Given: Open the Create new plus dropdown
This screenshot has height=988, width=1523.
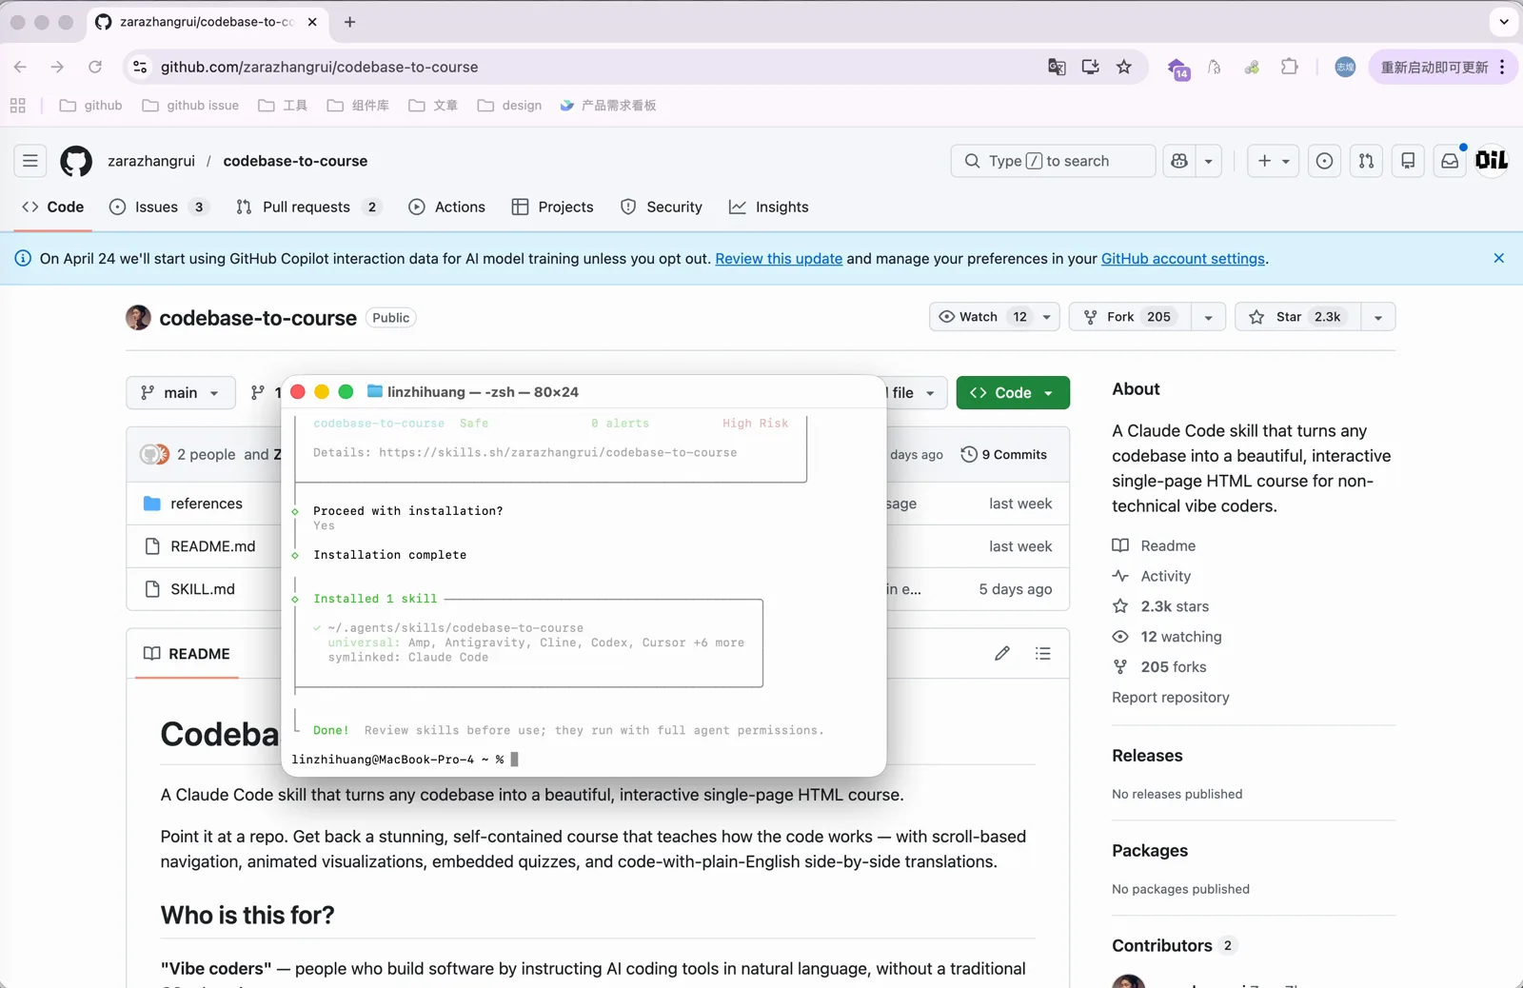Looking at the screenshot, I should tap(1274, 161).
